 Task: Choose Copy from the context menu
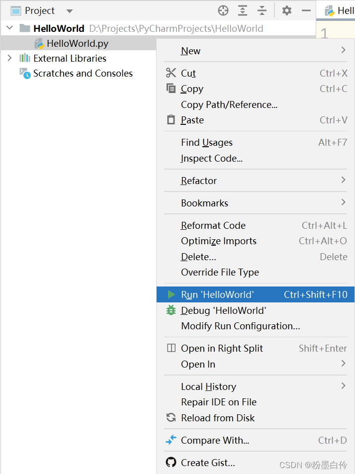coord(256,89)
